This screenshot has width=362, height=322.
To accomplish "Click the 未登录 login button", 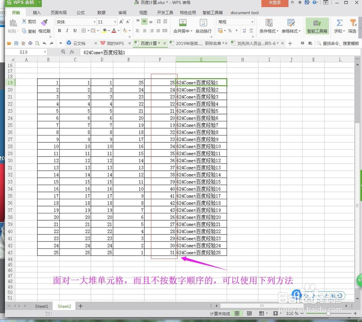I will (275, 3).
